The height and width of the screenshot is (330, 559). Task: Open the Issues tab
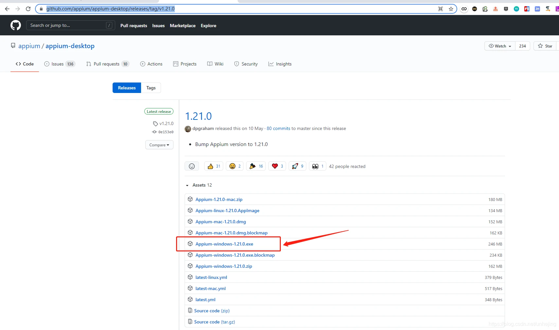[60, 64]
